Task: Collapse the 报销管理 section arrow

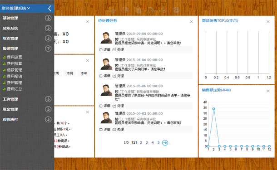Action: tap(48, 49)
